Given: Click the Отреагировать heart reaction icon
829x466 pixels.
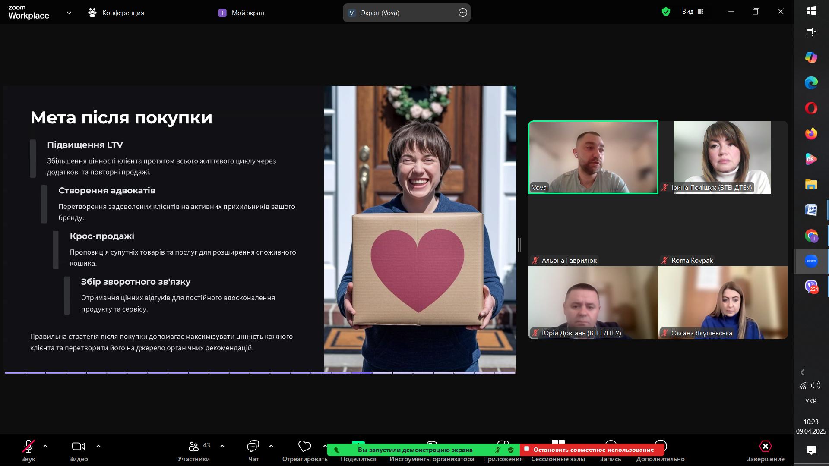Looking at the screenshot, I should (x=304, y=446).
